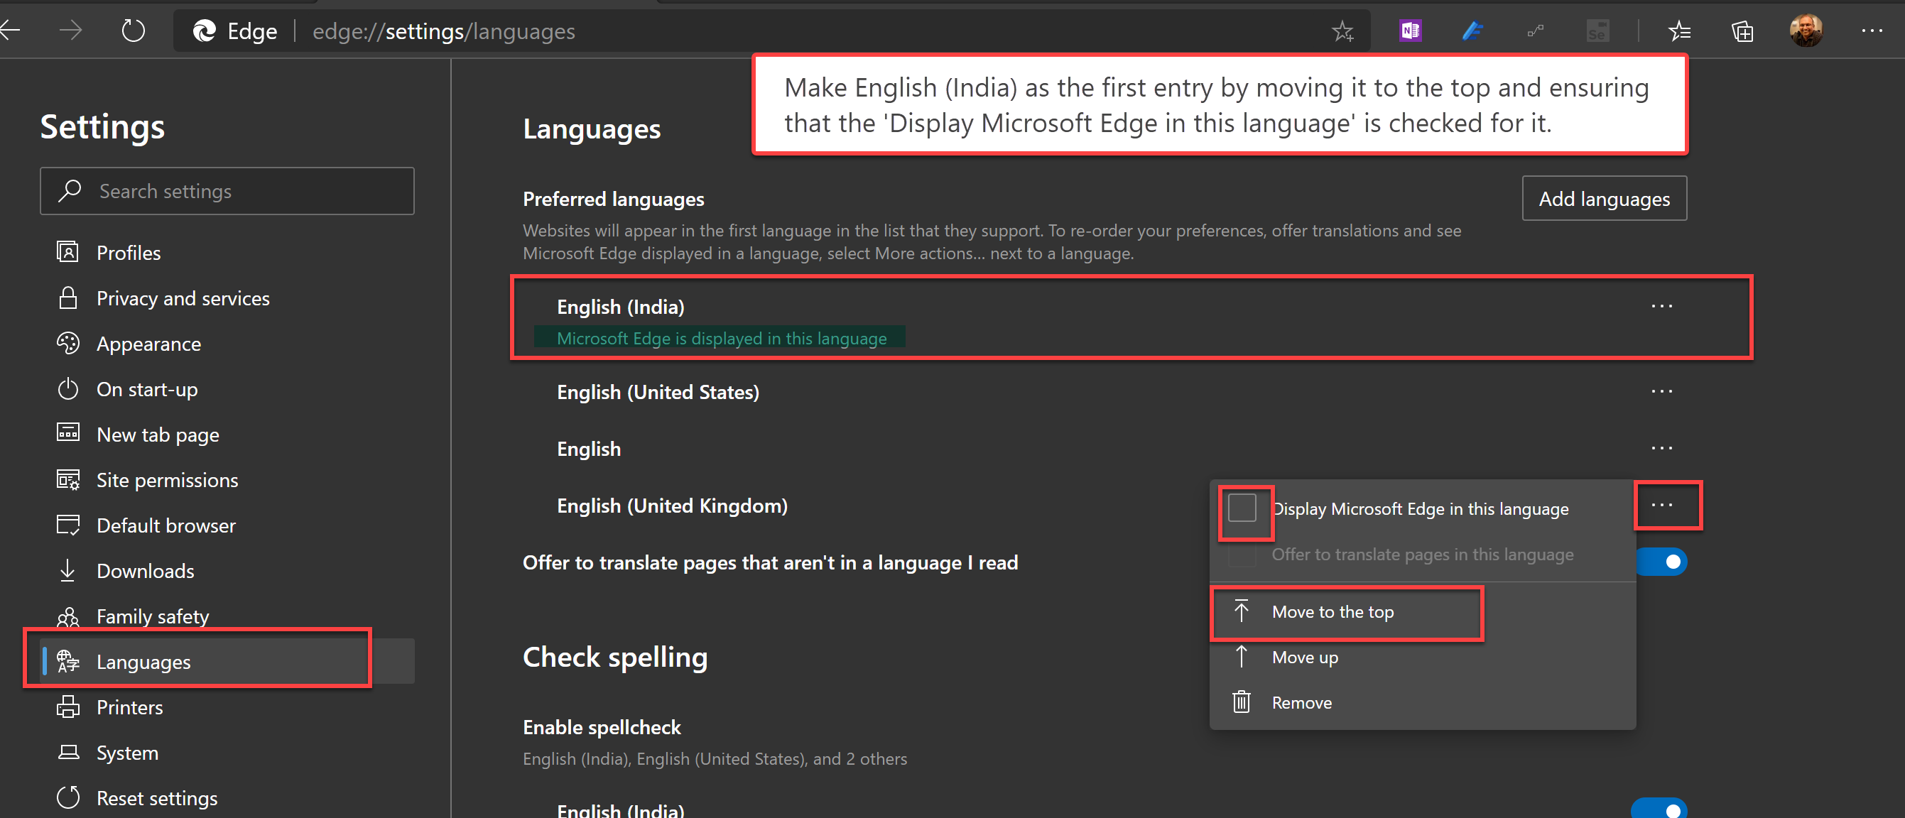1905x818 pixels.
Task: Open Default browser settings
Action: point(227,525)
